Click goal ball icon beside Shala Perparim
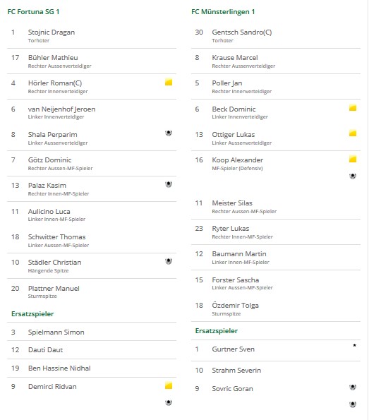Viewport: 369px width, 420px height. click(x=169, y=133)
